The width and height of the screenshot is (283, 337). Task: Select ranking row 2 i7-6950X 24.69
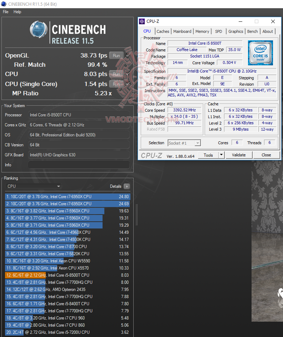pos(68,204)
